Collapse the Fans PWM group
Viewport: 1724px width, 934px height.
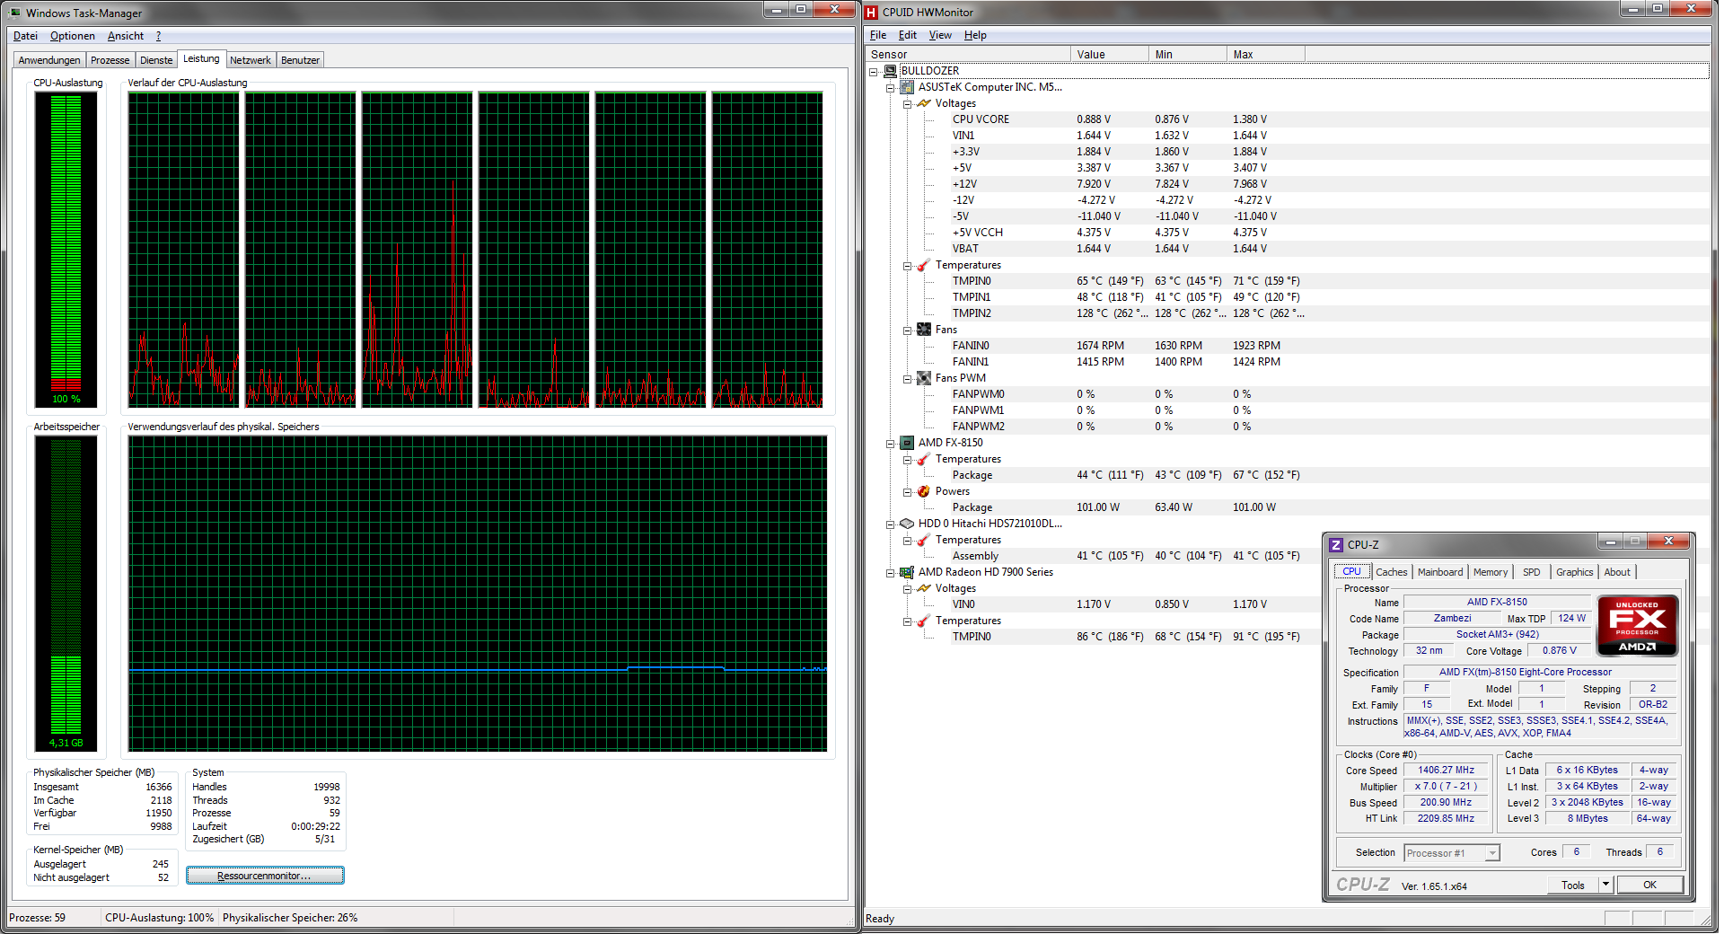pyautogui.click(x=908, y=378)
